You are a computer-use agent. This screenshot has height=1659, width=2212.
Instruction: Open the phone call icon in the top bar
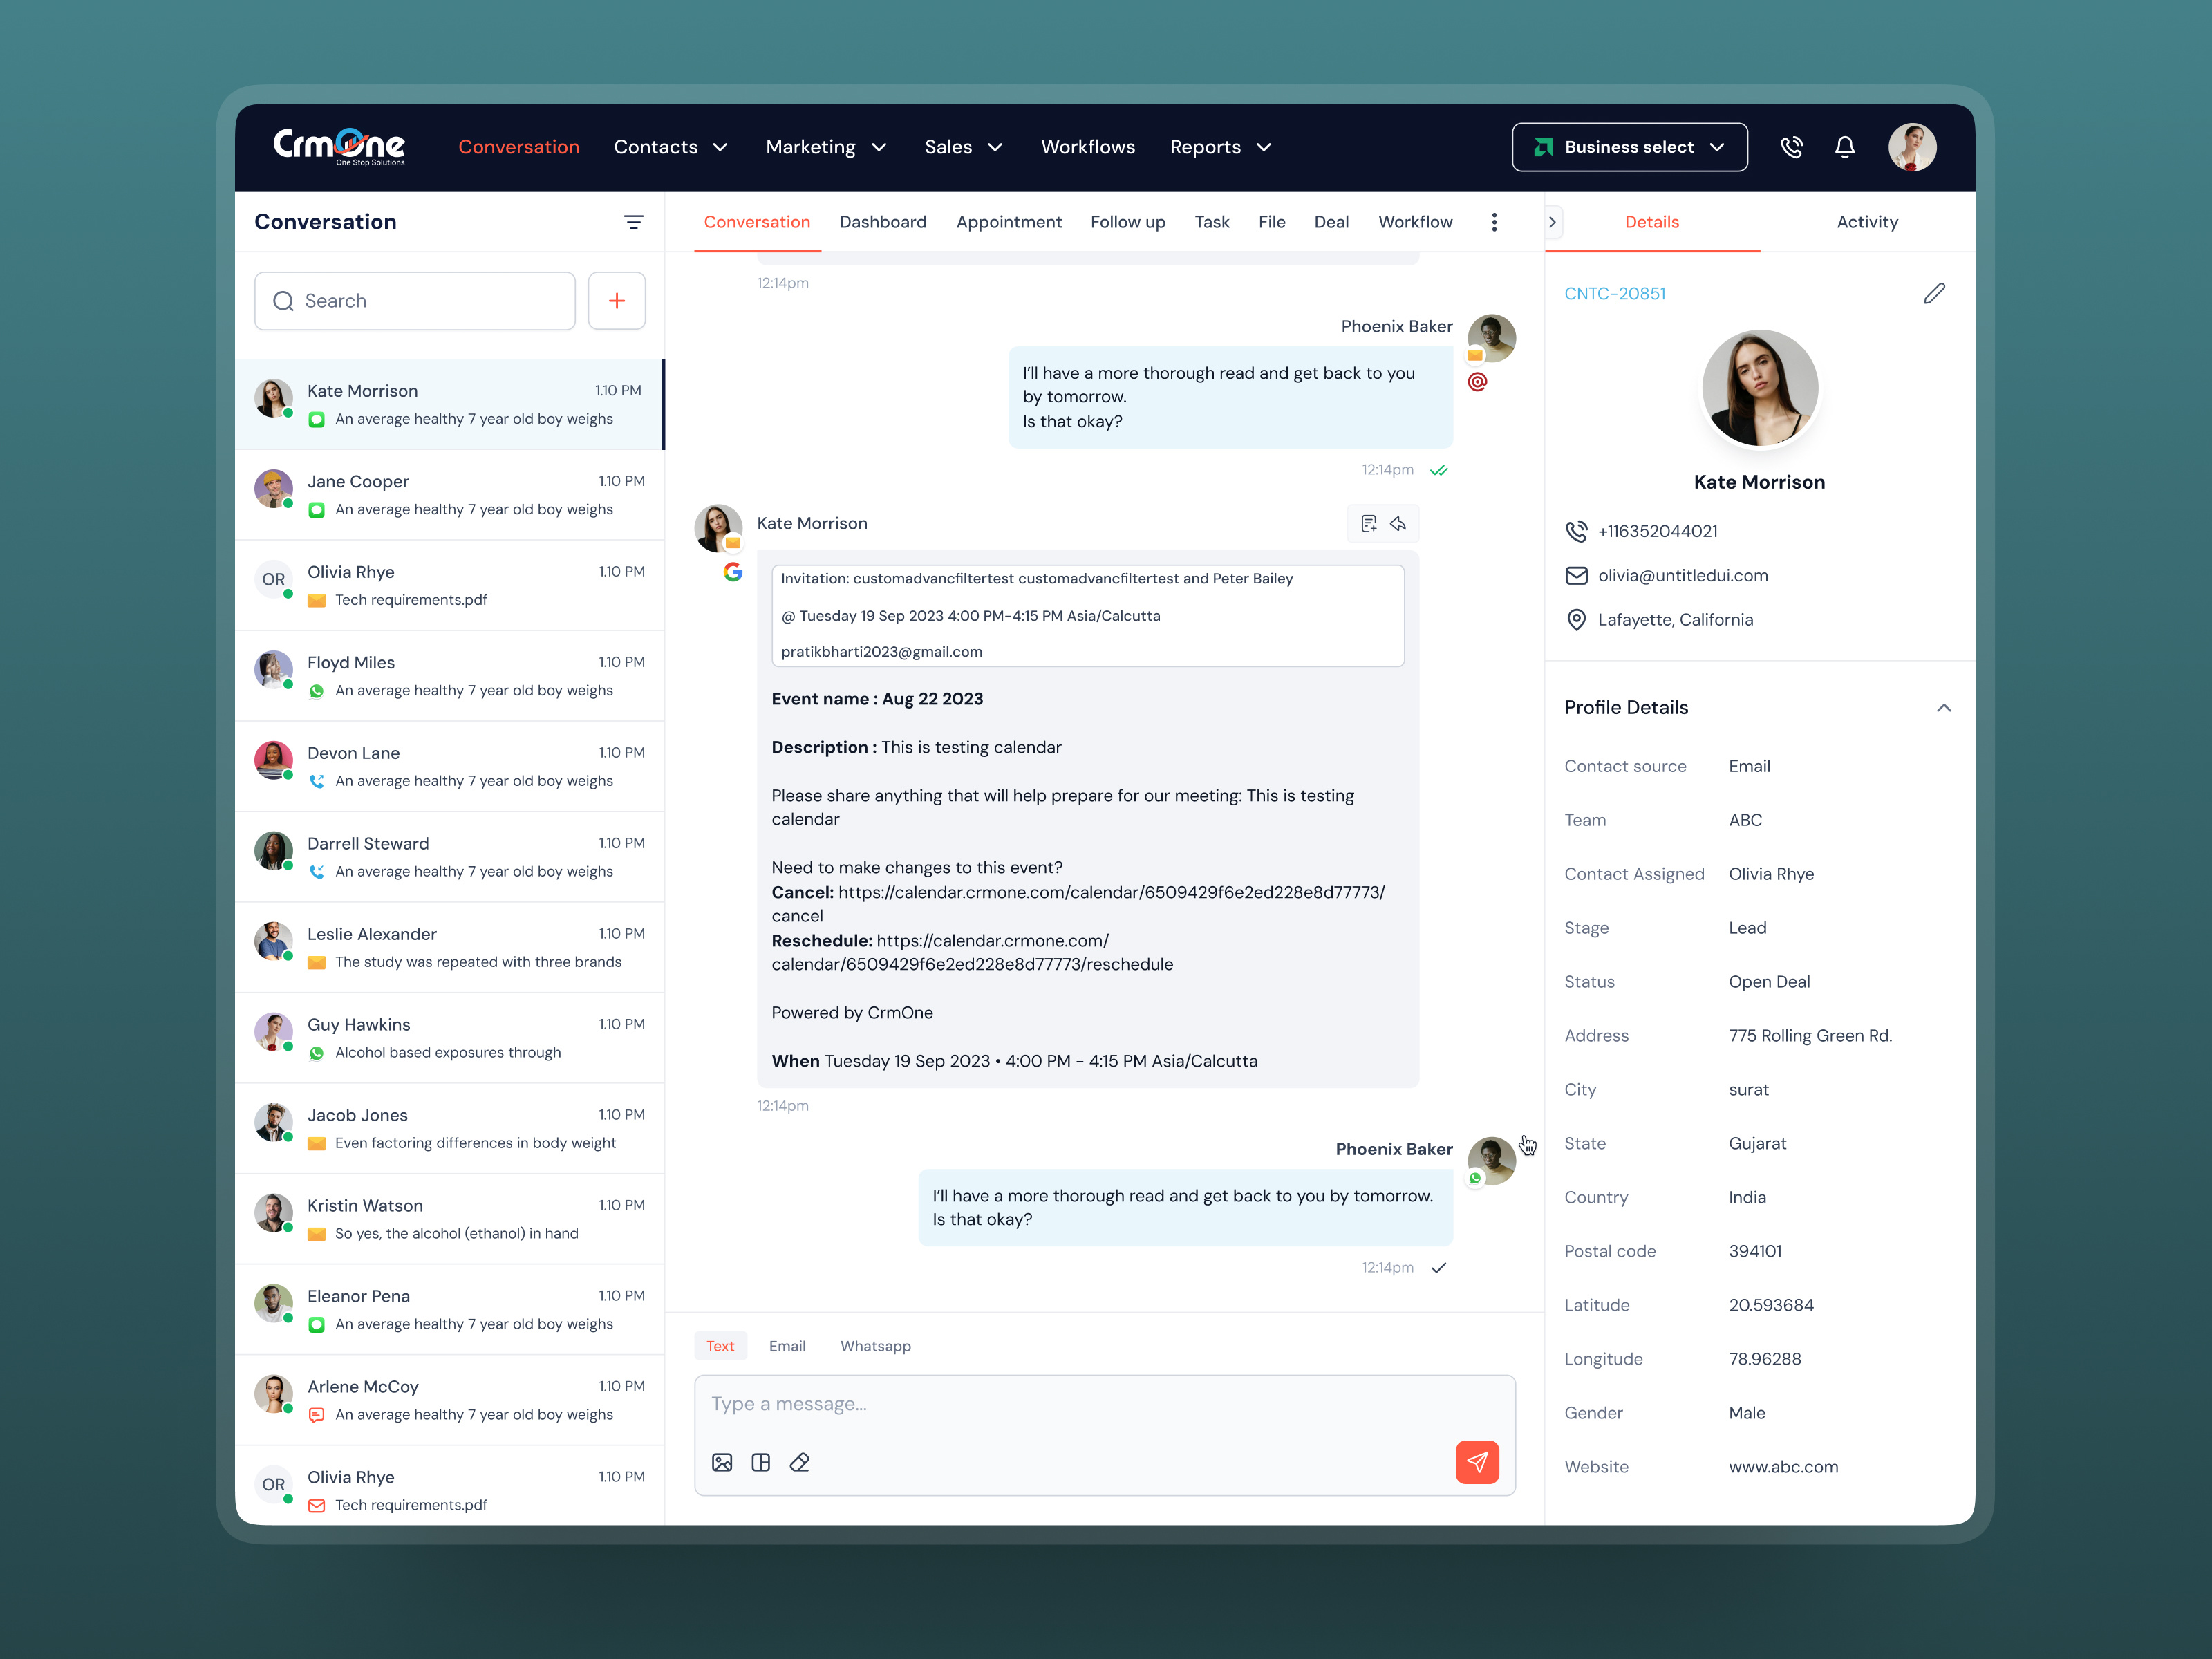(x=1792, y=147)
